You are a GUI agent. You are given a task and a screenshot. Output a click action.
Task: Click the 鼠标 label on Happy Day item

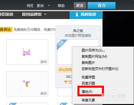tap(44, 62)
